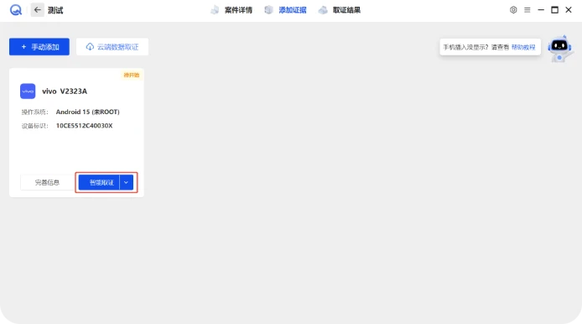Close the application window
The width and height of the screenshot is (582, 324).
(569, 10)
